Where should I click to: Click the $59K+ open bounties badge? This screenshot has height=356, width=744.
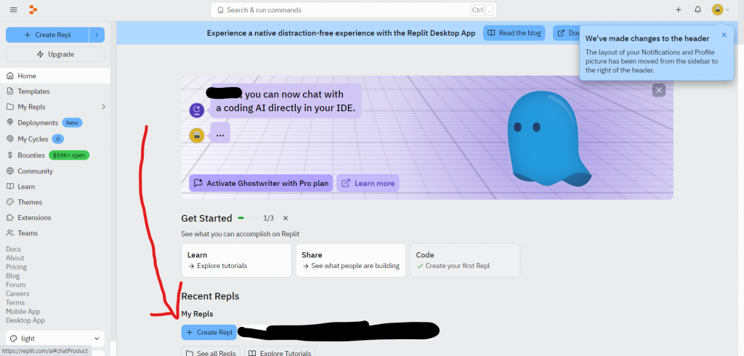69,155
